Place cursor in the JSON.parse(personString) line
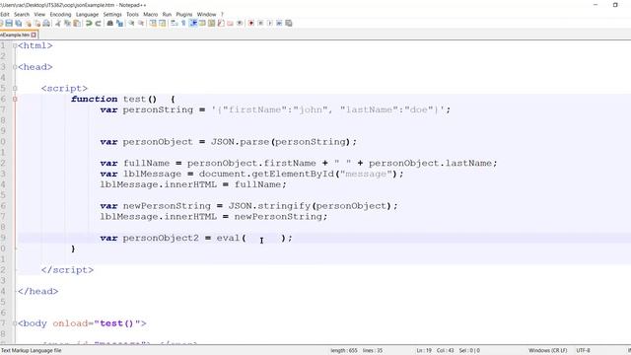Screen dimensions: 631x355 228,142
